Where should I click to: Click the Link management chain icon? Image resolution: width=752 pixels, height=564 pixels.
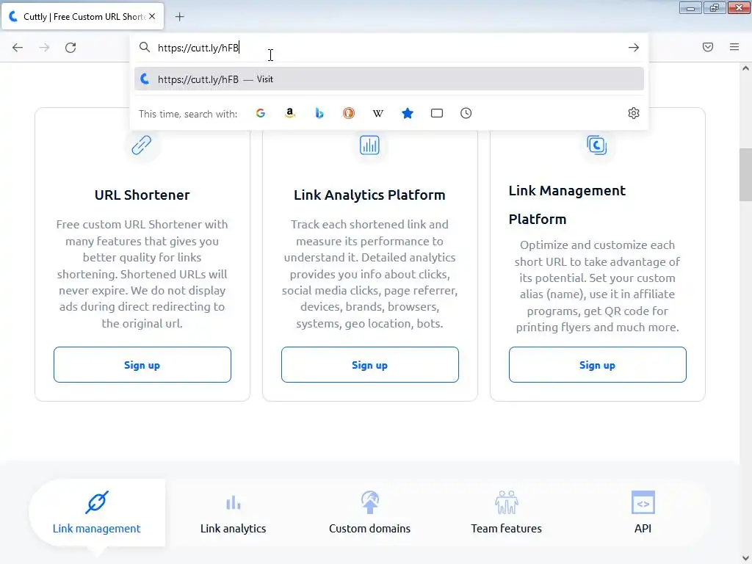pos(97,502)
